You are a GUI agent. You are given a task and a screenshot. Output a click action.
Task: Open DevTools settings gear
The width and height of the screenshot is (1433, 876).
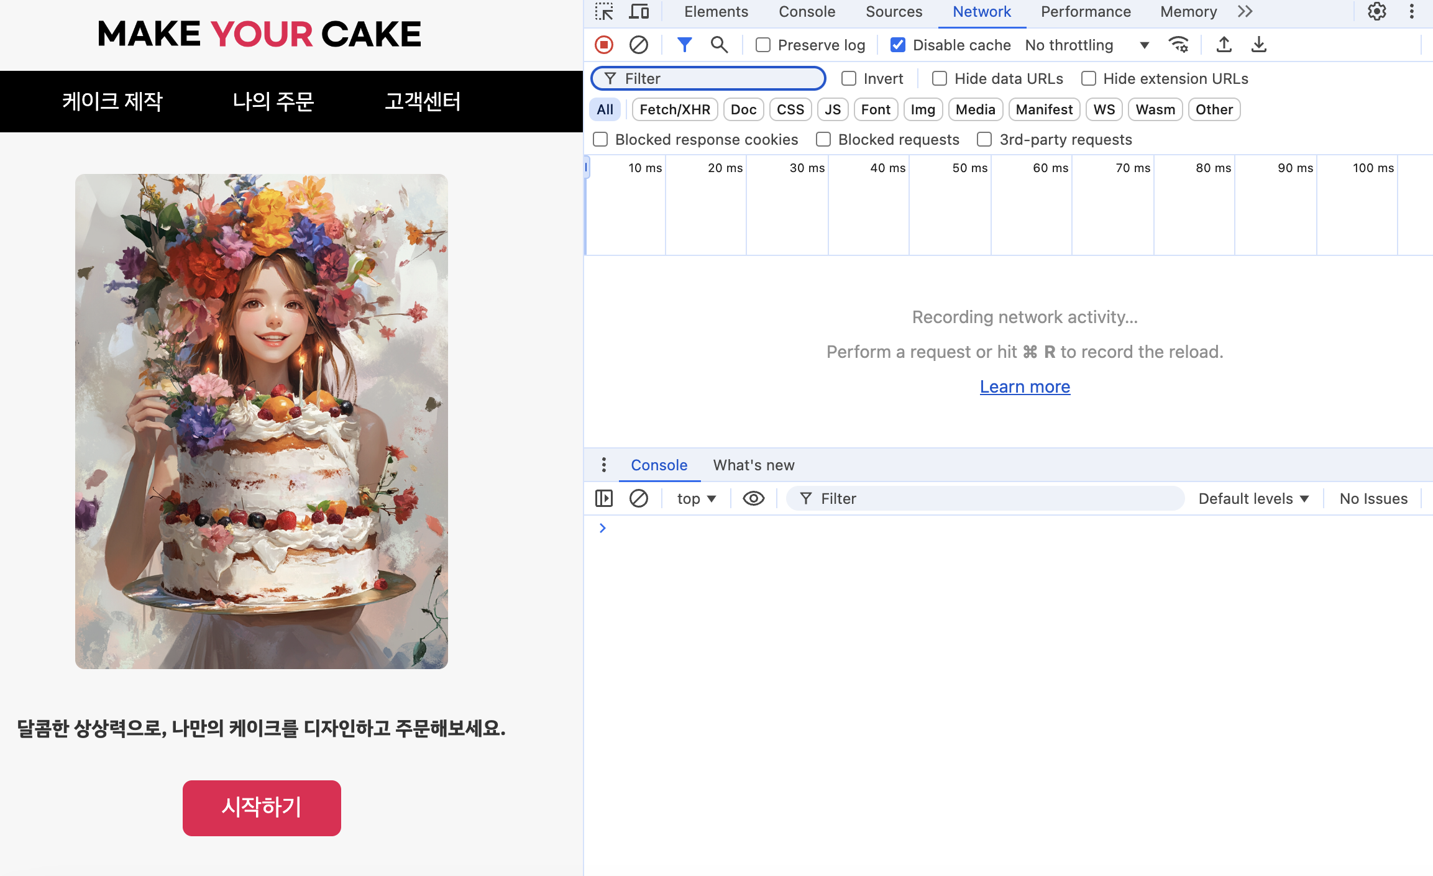1376,12
